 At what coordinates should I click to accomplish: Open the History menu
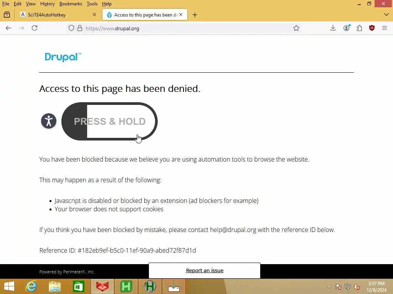coord(47,4)
